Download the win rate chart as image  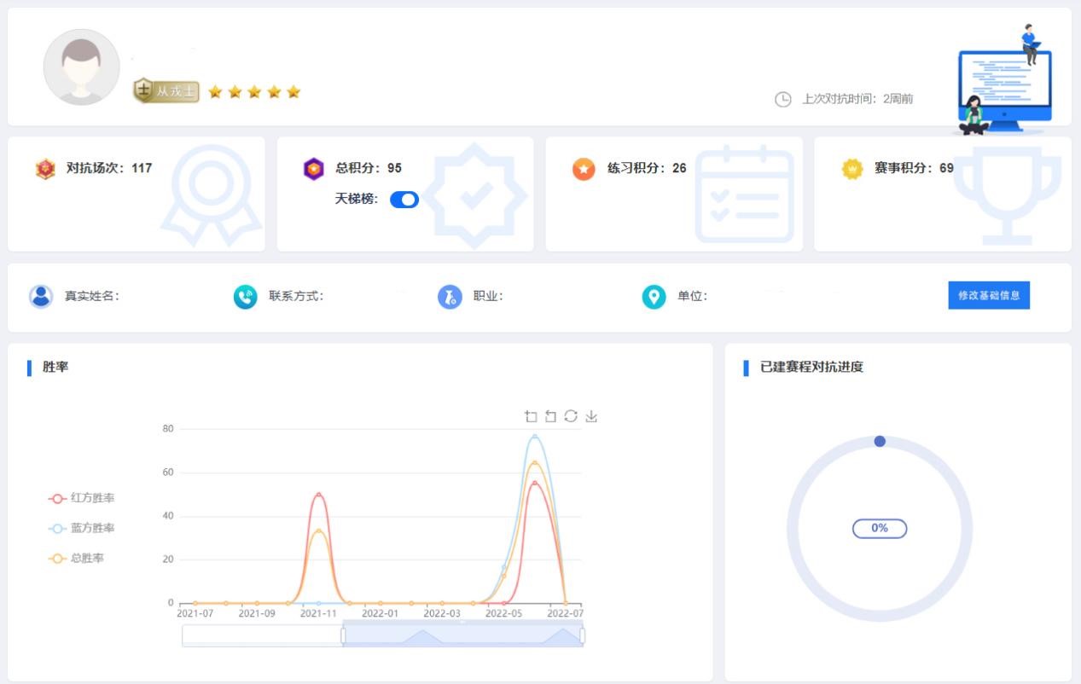591,416
